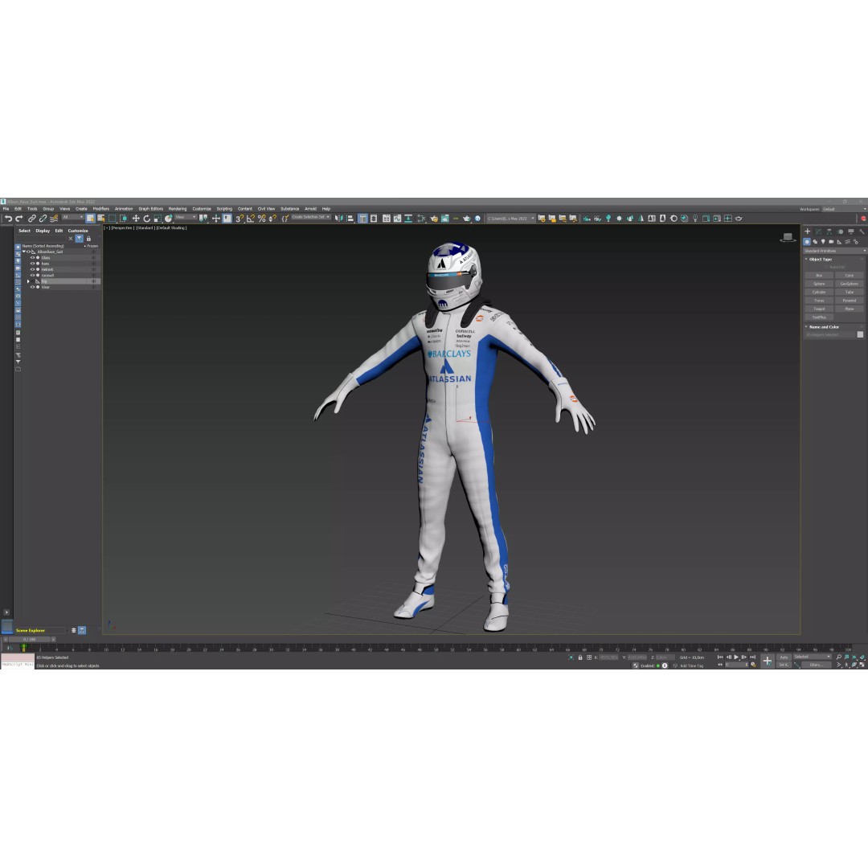Click the Undo arrow icon
Screen dimensions: 868x868
tap(8, 219)
